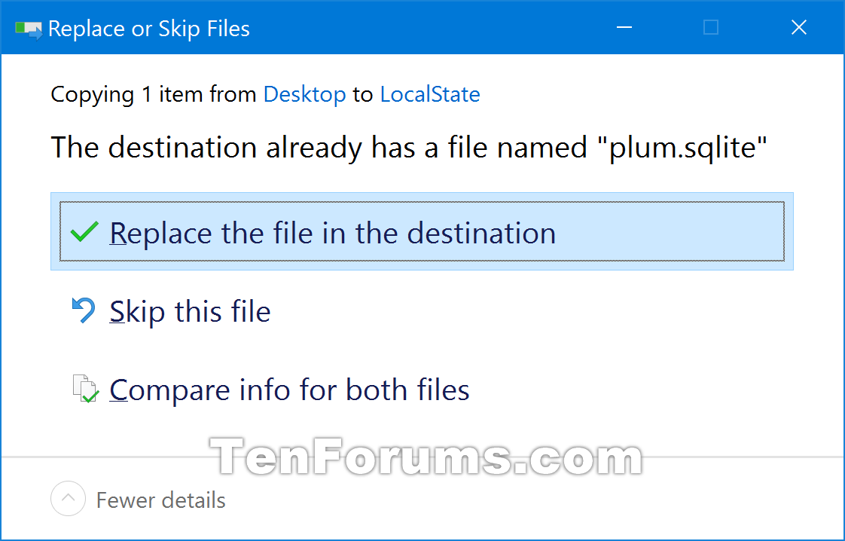Collapse the dialog with the Fewer details arrow
Image resolution: width=845 pixels, height=541 pixels.
[68, 498]
